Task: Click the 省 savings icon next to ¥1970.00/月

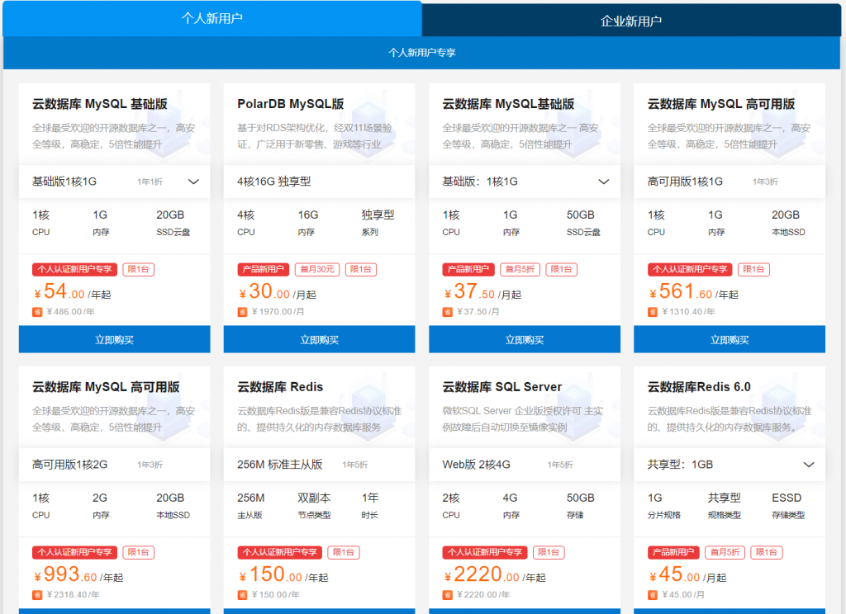Action: (242, 312)
